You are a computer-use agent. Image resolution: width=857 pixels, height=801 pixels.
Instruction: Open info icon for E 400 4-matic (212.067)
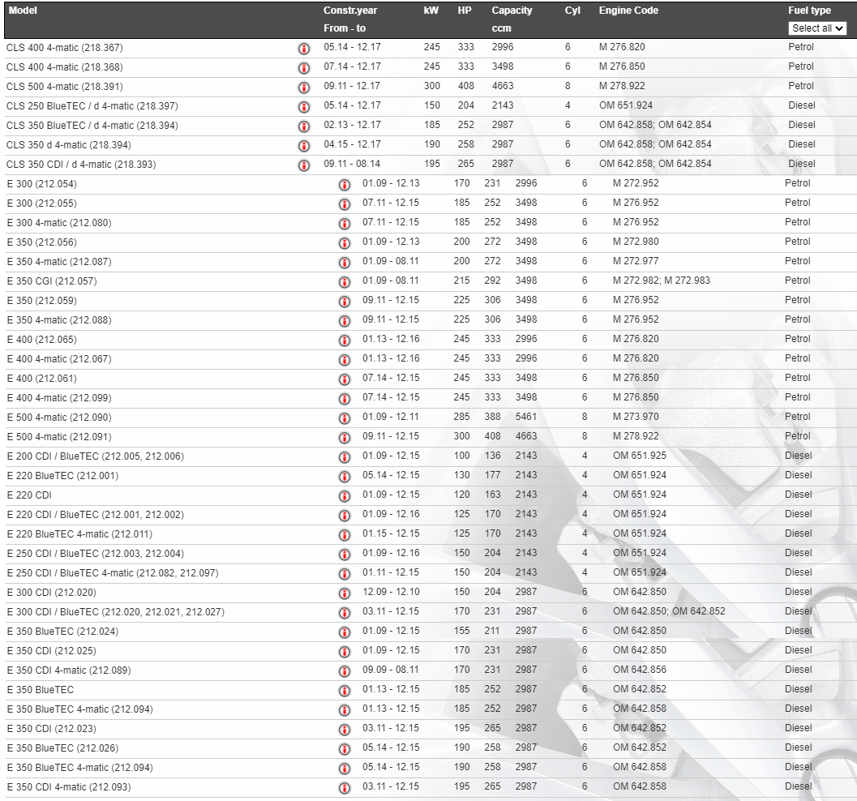point(345,360)
